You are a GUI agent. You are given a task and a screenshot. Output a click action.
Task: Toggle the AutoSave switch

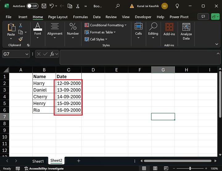pyautogui.click(x=32, y=6)
